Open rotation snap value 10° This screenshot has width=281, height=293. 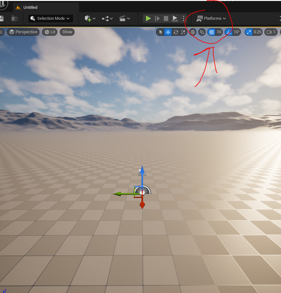[237, 32]
